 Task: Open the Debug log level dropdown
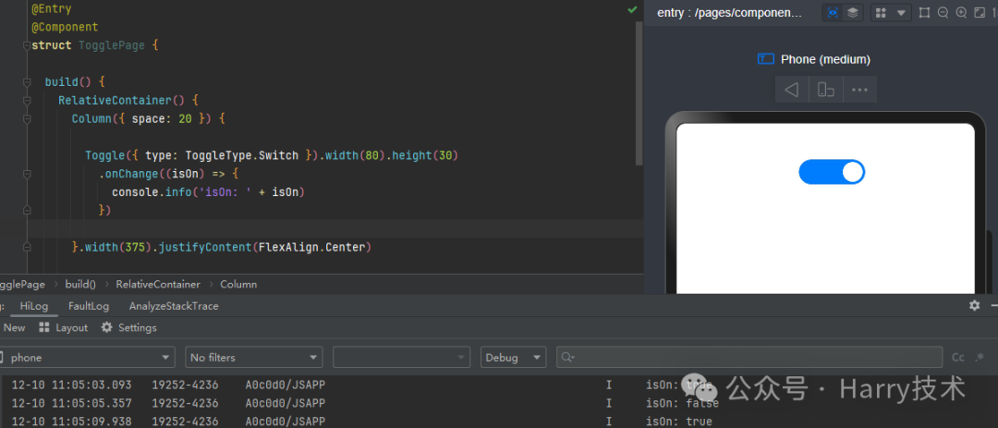[514, 358]
